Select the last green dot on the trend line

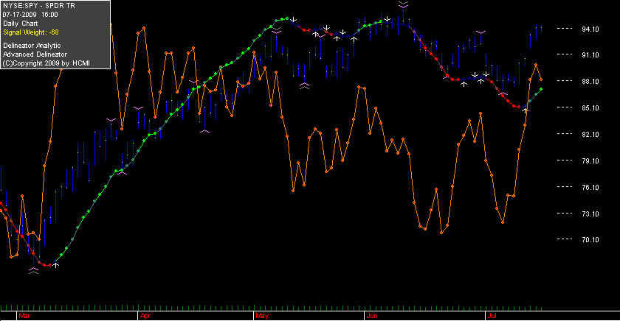(x=541, y=89)
